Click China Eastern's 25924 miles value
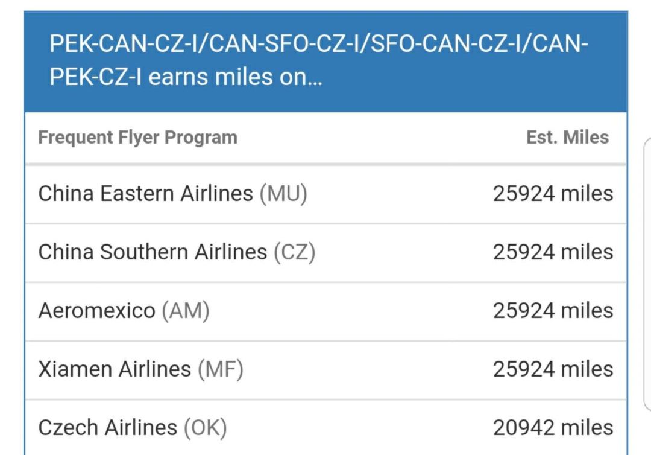The width and height of the screenshot is (651, 455). [x=553, y=194]
